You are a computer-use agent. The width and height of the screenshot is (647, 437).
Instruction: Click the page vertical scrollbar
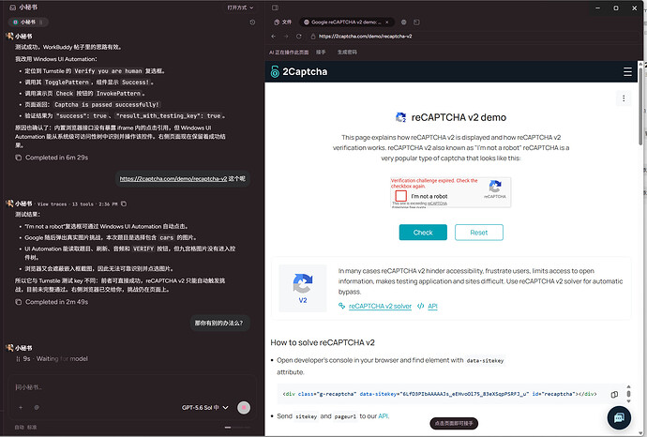pyautogui.click(x=640, y=107)
